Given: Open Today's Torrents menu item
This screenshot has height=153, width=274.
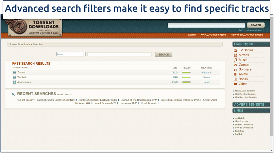Looking at the screenshot, I should pos(213,35).
